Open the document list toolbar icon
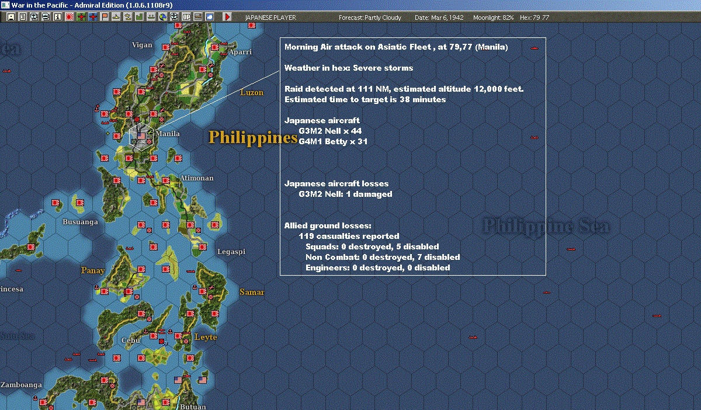Screen dimensions: 701x410 point(23,18)
